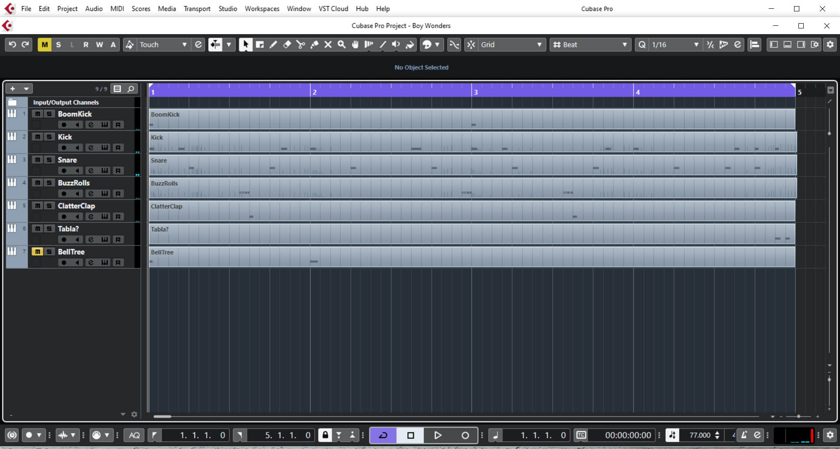This screenshot has width=840, height=449.
Task: Select the Erase tool
Action: click(x=287, y=45)
